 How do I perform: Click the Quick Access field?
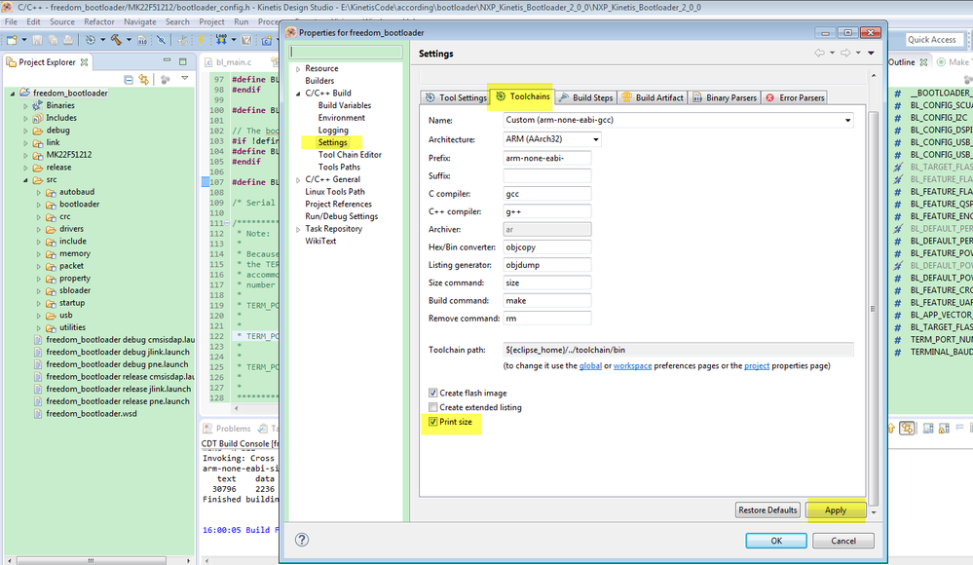pyautogui.click(x=934, y=40)
